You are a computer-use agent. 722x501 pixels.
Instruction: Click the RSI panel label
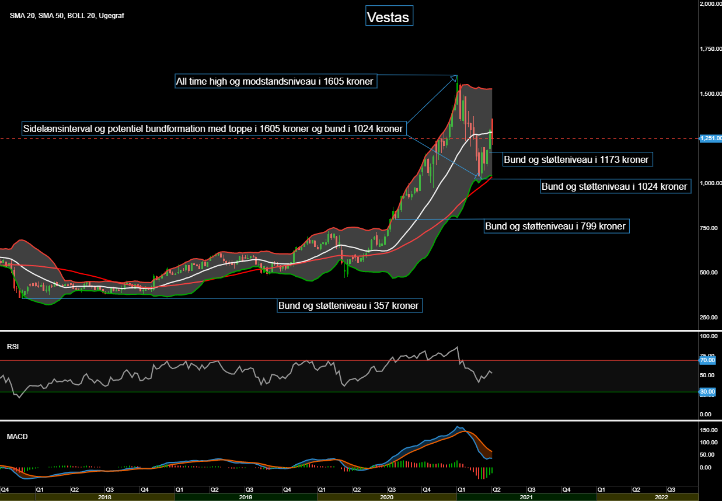click(x=13, y=346)
